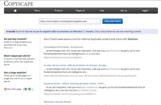The height and width of the screenshot is (105, 161).
Task: Click the Copyscape Search button
Action: (x=113, y=21)
